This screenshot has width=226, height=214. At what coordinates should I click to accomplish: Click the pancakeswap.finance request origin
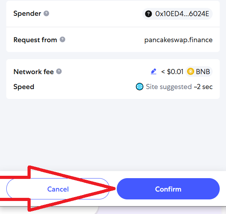coord(178,40)
